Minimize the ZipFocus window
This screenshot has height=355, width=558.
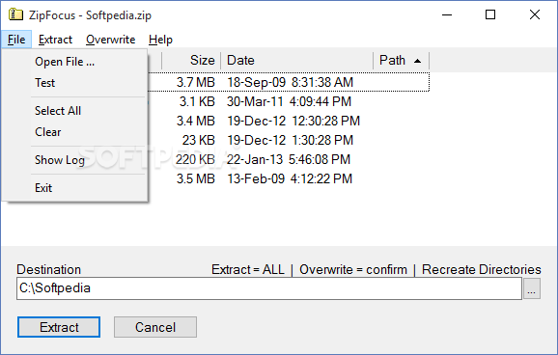pyautogui.click(x=447, y=14)
